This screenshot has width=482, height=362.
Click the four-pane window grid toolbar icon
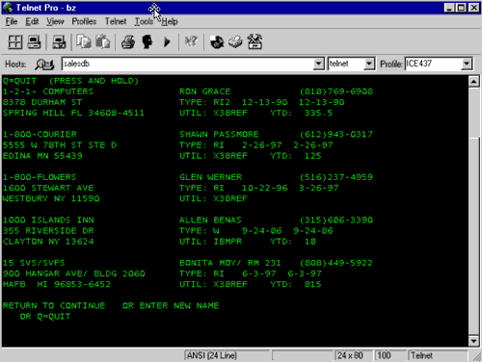point(14,42)
